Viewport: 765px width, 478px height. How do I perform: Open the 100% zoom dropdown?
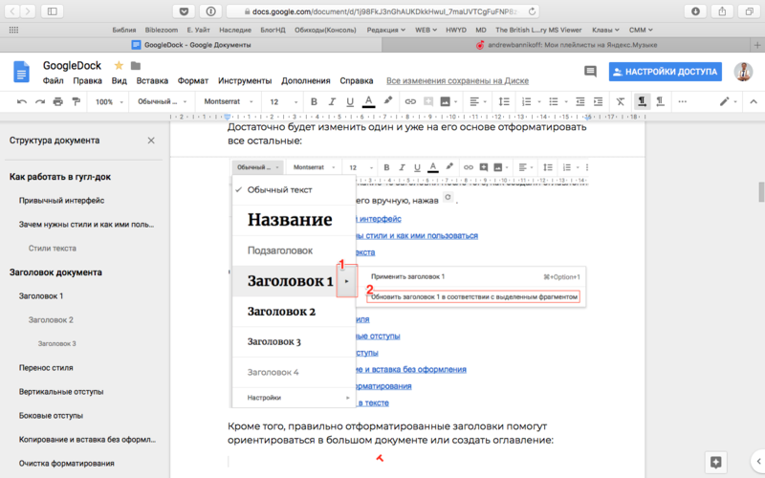pyautogui.click(x=107, y=101)
